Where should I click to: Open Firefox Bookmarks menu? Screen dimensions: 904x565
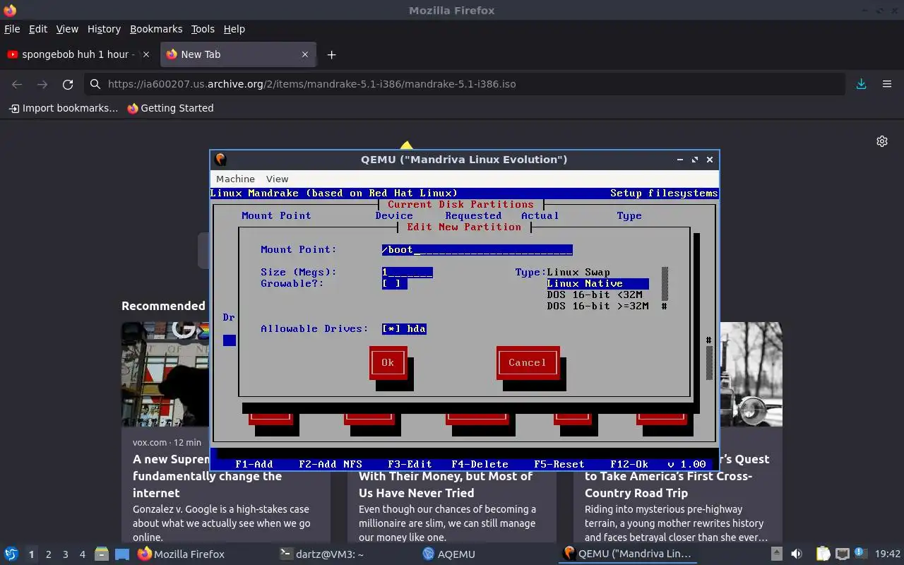pyautogui.click(x=156, y=29)
